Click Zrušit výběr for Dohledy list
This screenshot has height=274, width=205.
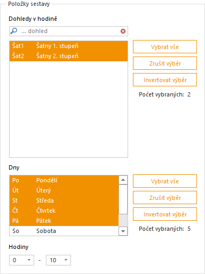coord(165,63)
